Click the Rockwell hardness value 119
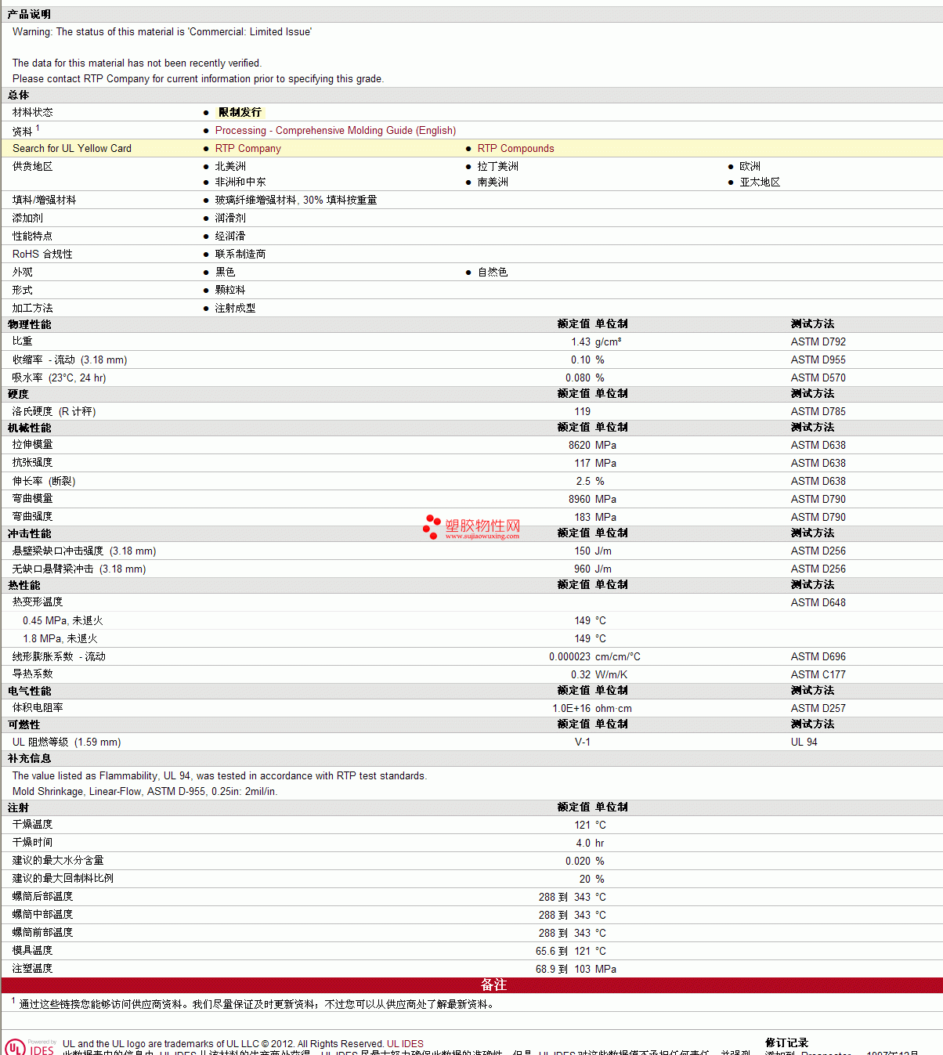This screenshot has width=943, height=1055. [583, 412]
